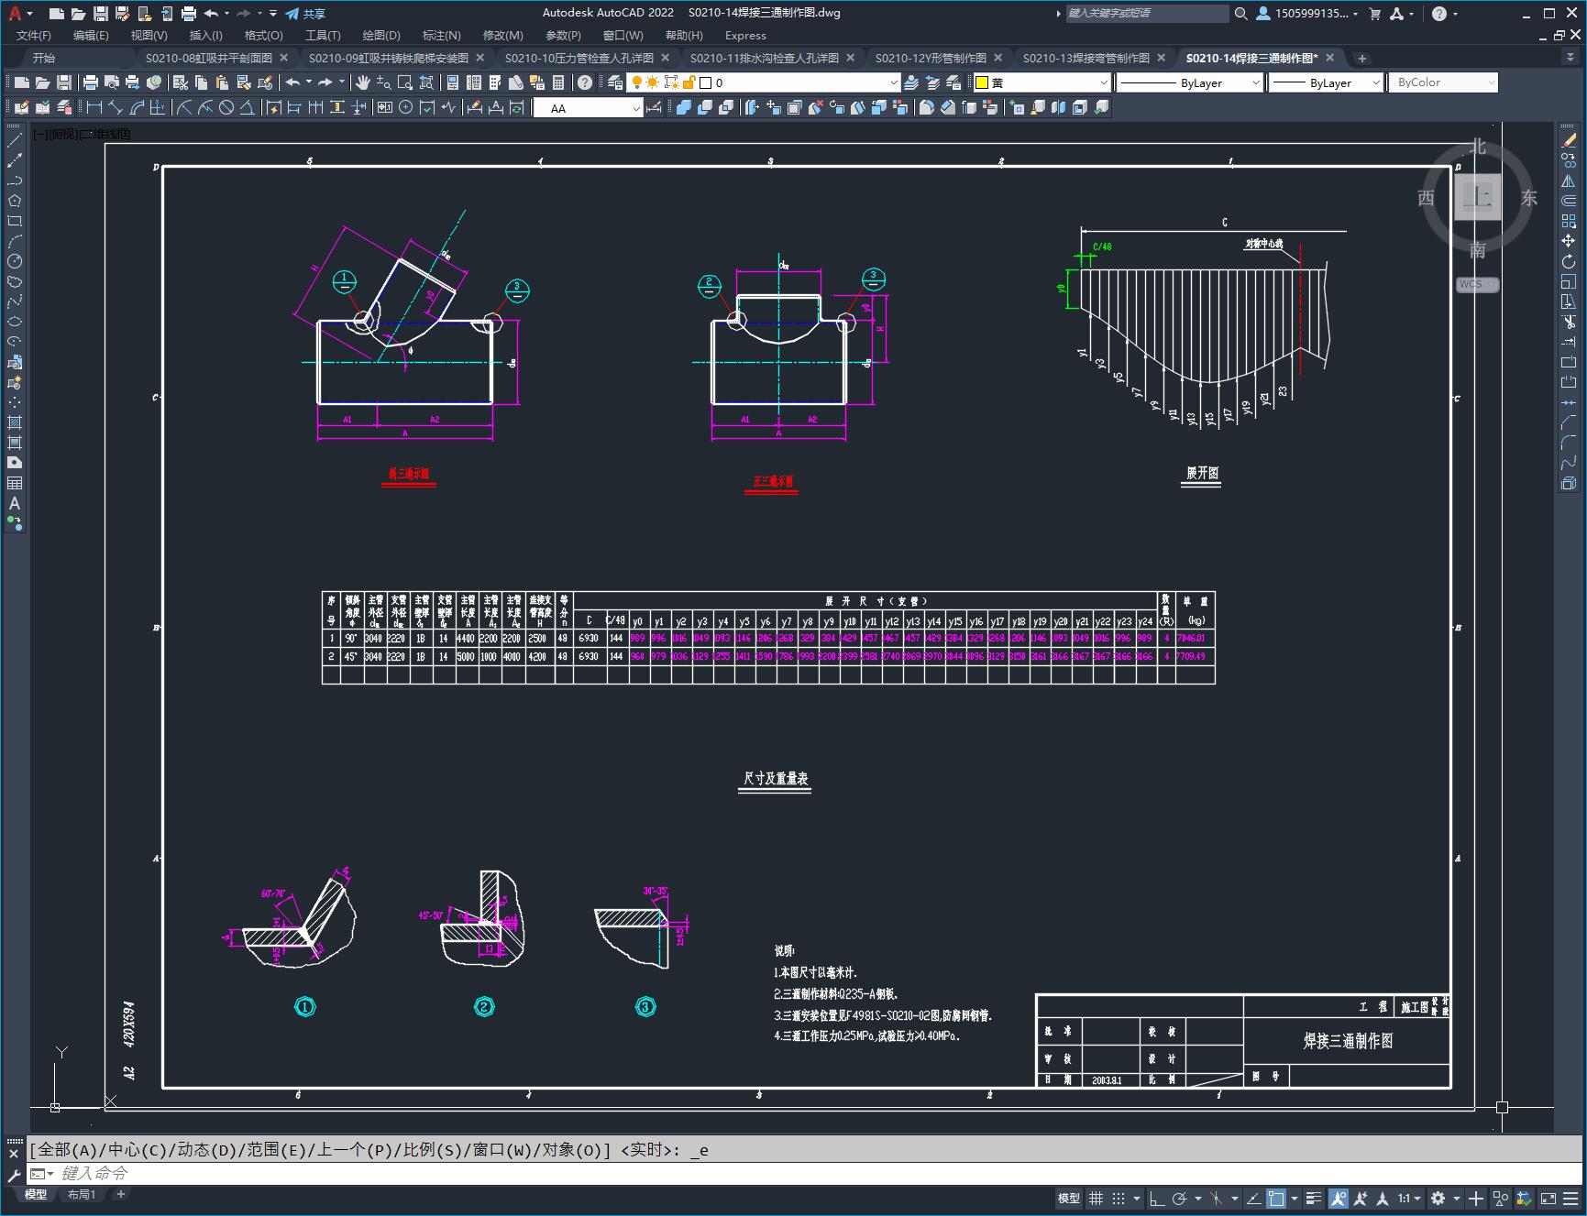Click the Pan hand tool icon
Screen dimensions: 1587x1216
(x=363, y=82)
